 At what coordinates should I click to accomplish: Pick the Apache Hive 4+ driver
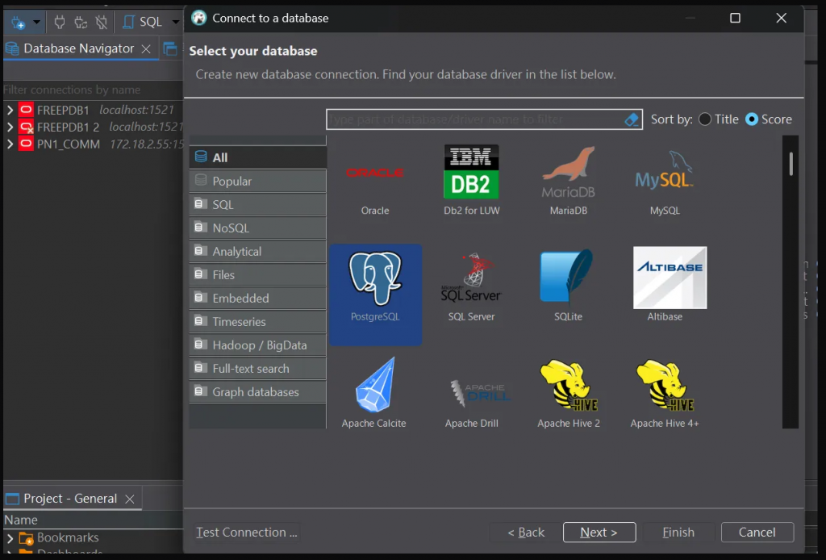(665, 392)
